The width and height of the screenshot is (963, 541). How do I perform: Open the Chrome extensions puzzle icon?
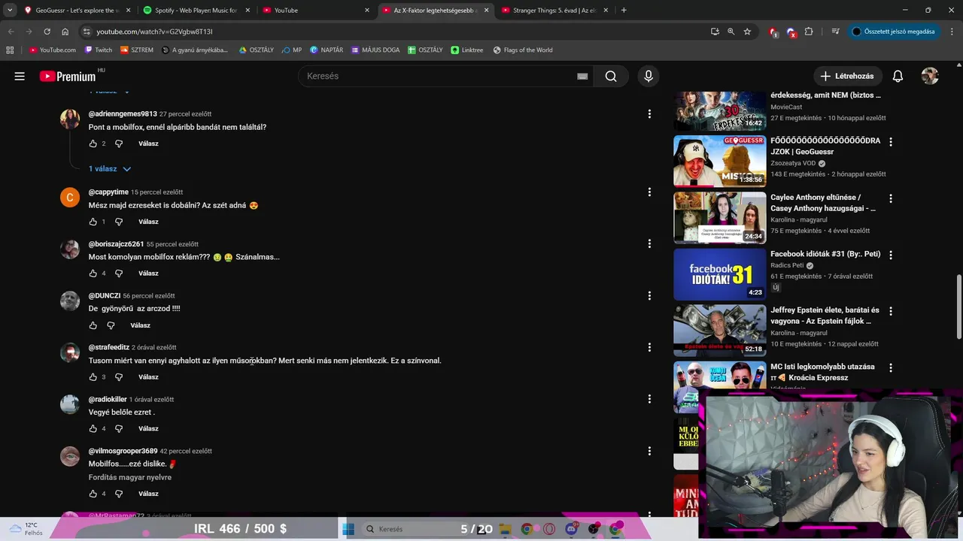tap(809, 32)
